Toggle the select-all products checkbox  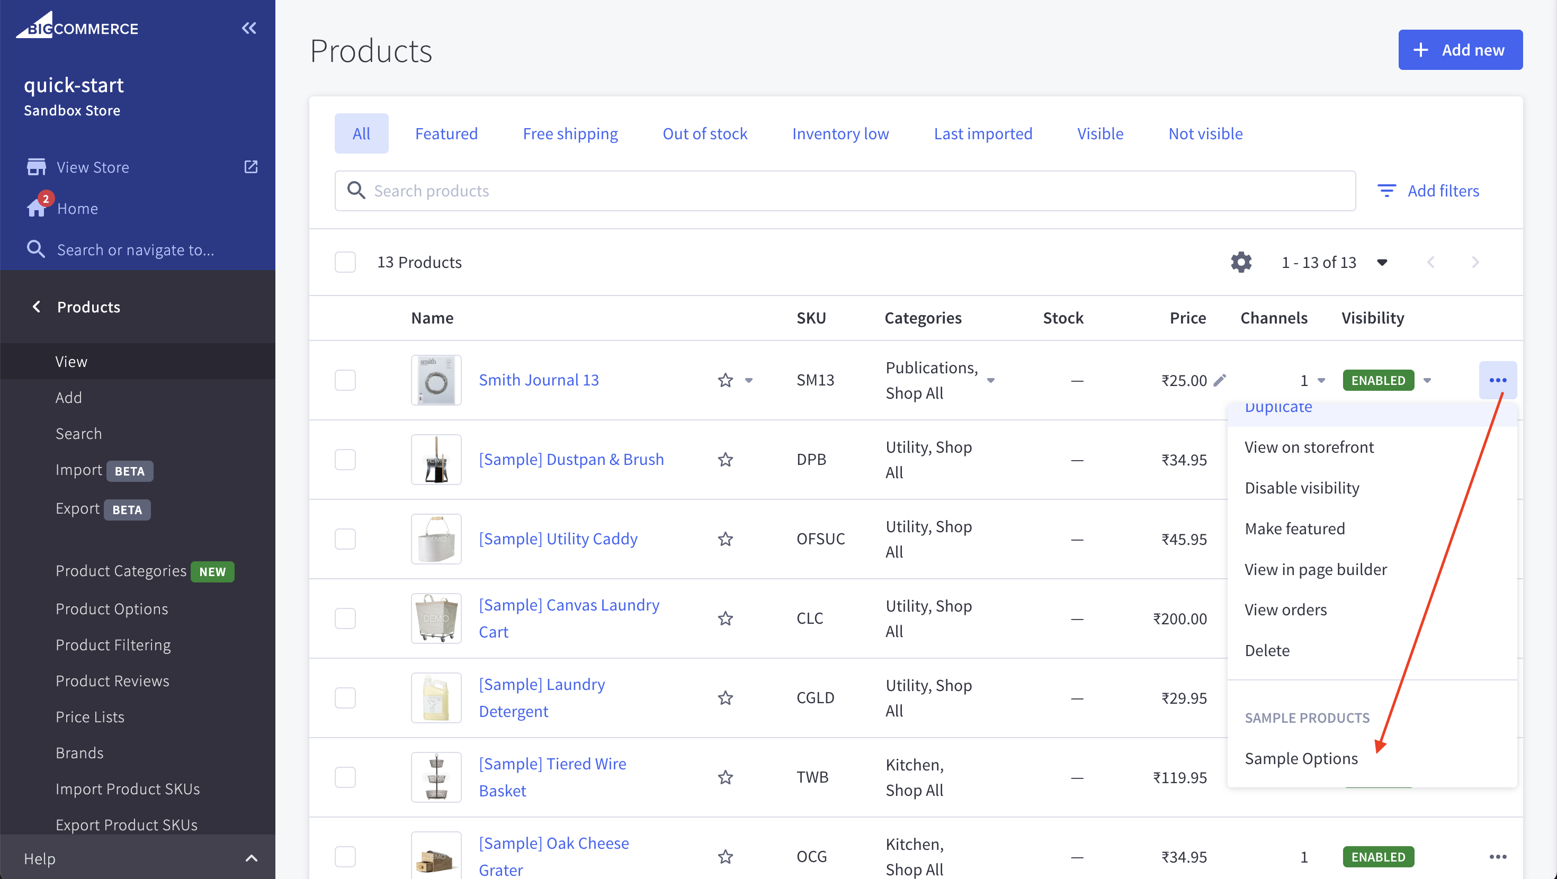click(345, 262)
